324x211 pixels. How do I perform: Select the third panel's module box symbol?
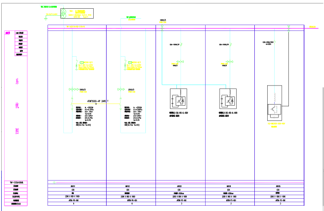[179, 99]
